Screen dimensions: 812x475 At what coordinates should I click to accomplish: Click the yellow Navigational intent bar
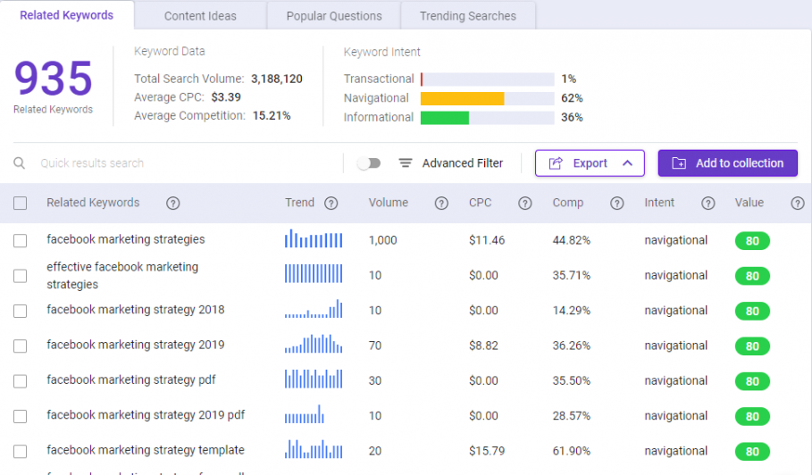462,98
